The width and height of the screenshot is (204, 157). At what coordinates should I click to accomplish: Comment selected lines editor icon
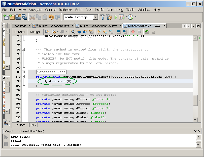[x=147, y=32]
